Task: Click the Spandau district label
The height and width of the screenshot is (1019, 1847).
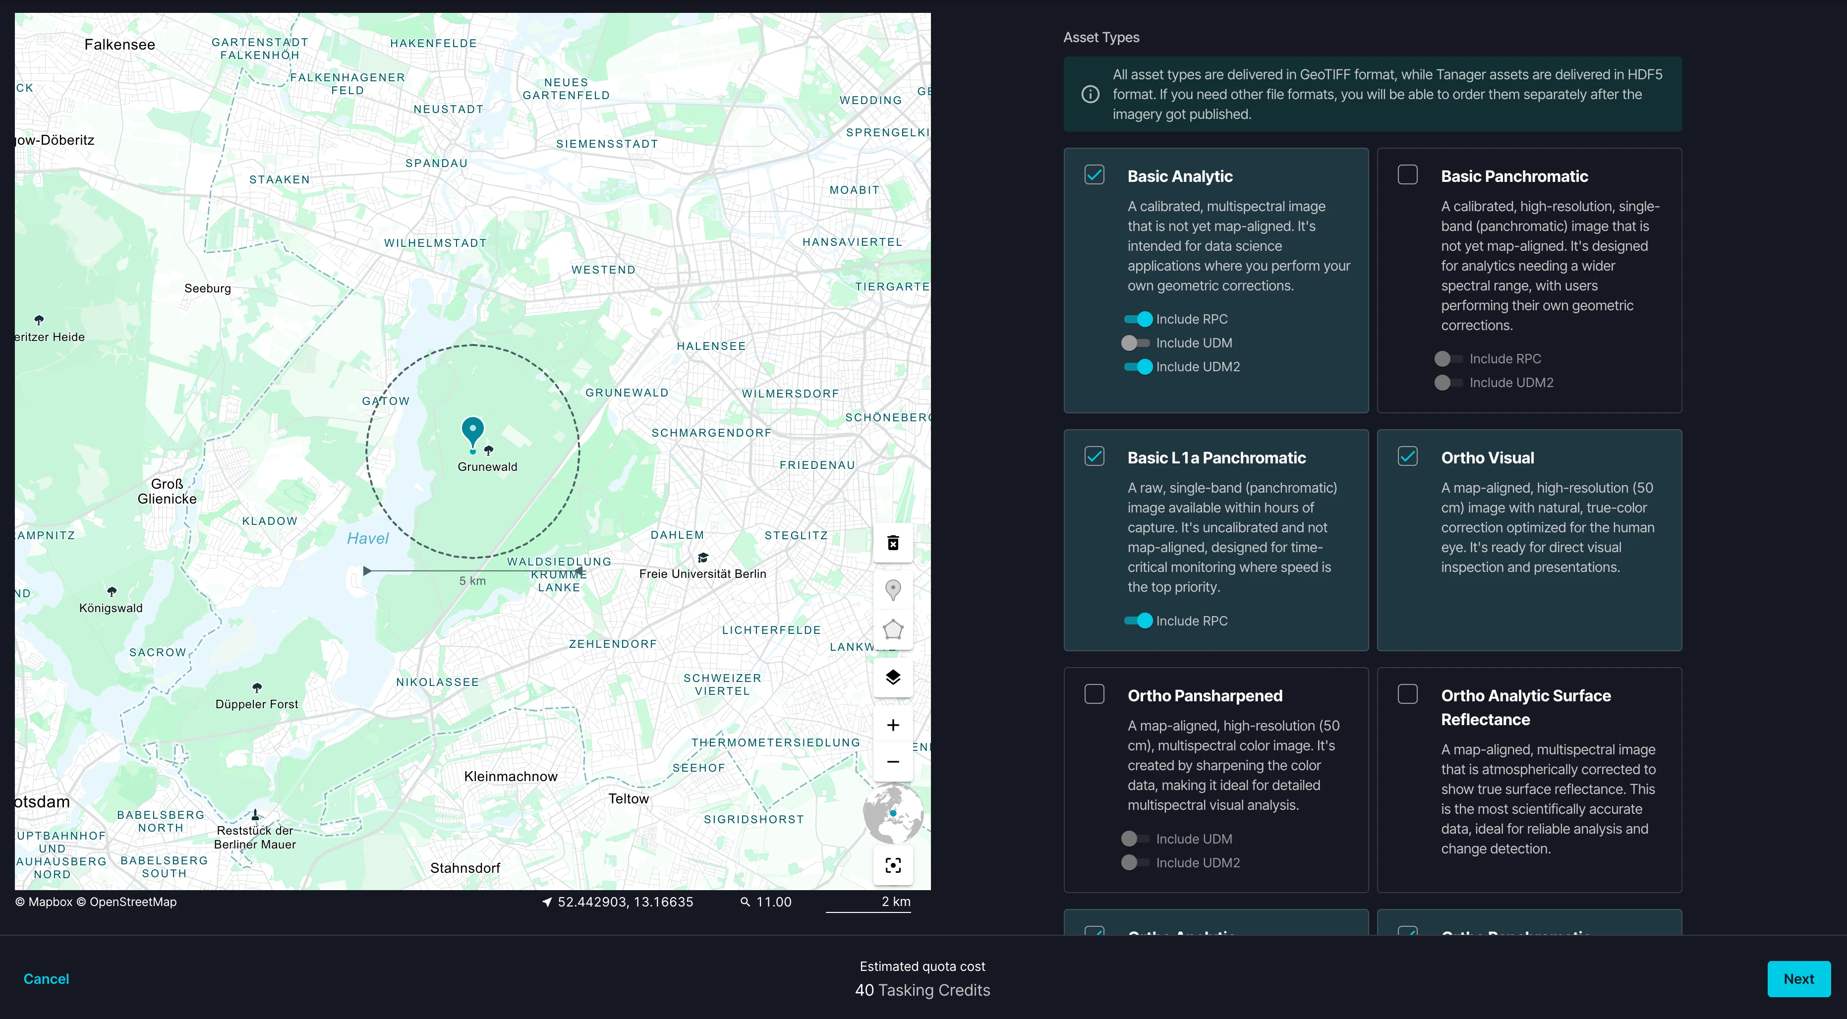Action: tap(437, 164)
